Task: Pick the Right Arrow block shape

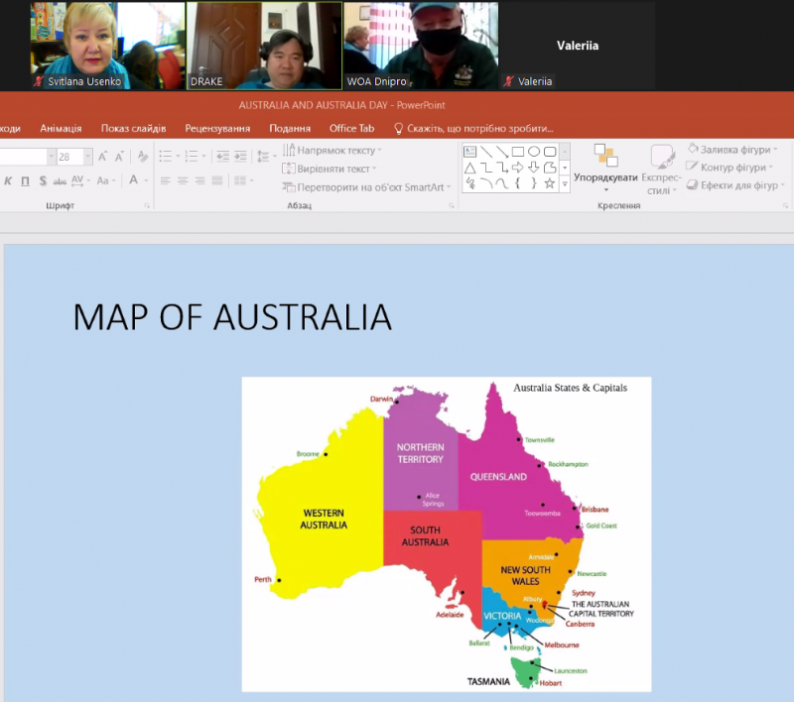Action: 518,168
